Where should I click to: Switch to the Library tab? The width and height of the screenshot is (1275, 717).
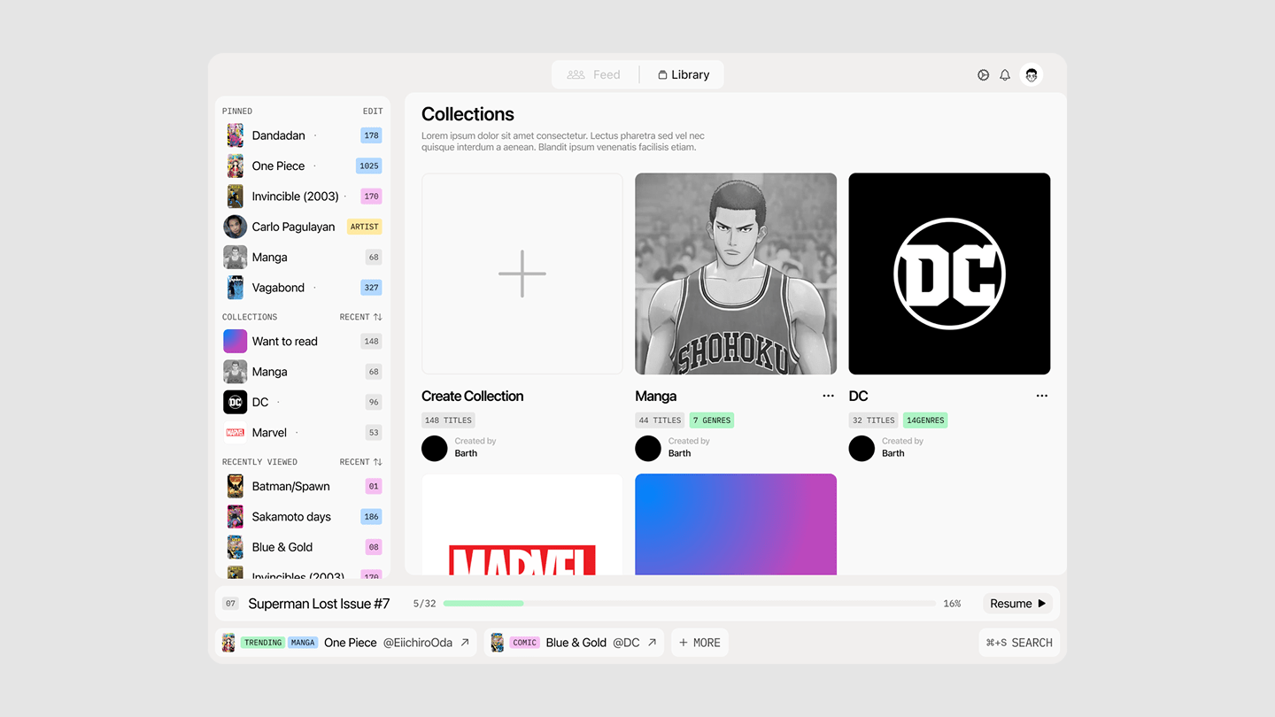click(x=684, y=75)
